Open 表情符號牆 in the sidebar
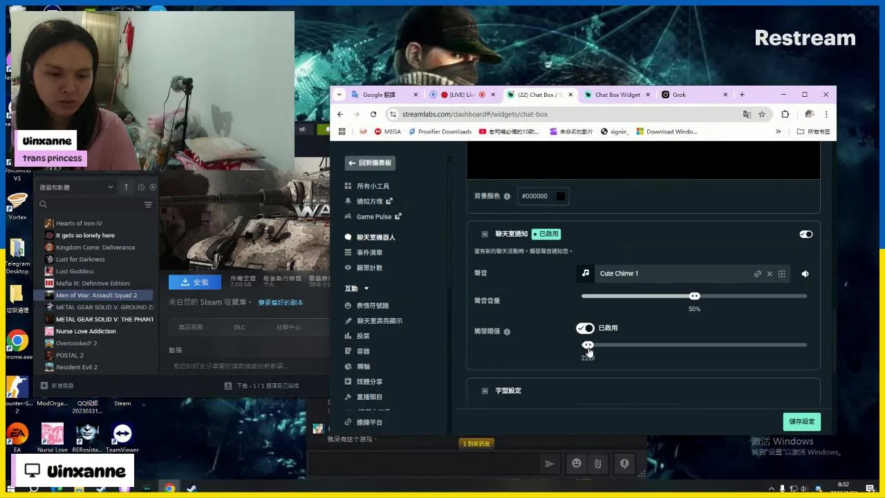The width and height of the screenshot is (885, 498). [366, 305]
